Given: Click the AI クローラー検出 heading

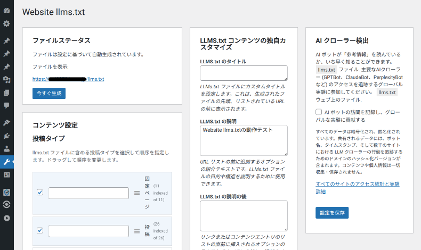Looking at the screenshot, I should (342, 40).
